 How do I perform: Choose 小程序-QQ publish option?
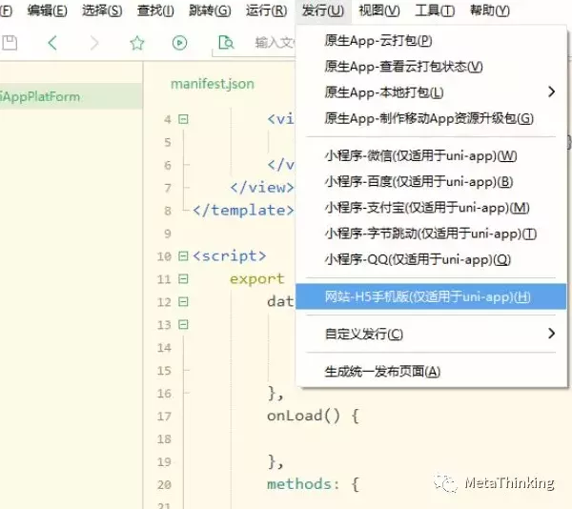click(431, 259)
